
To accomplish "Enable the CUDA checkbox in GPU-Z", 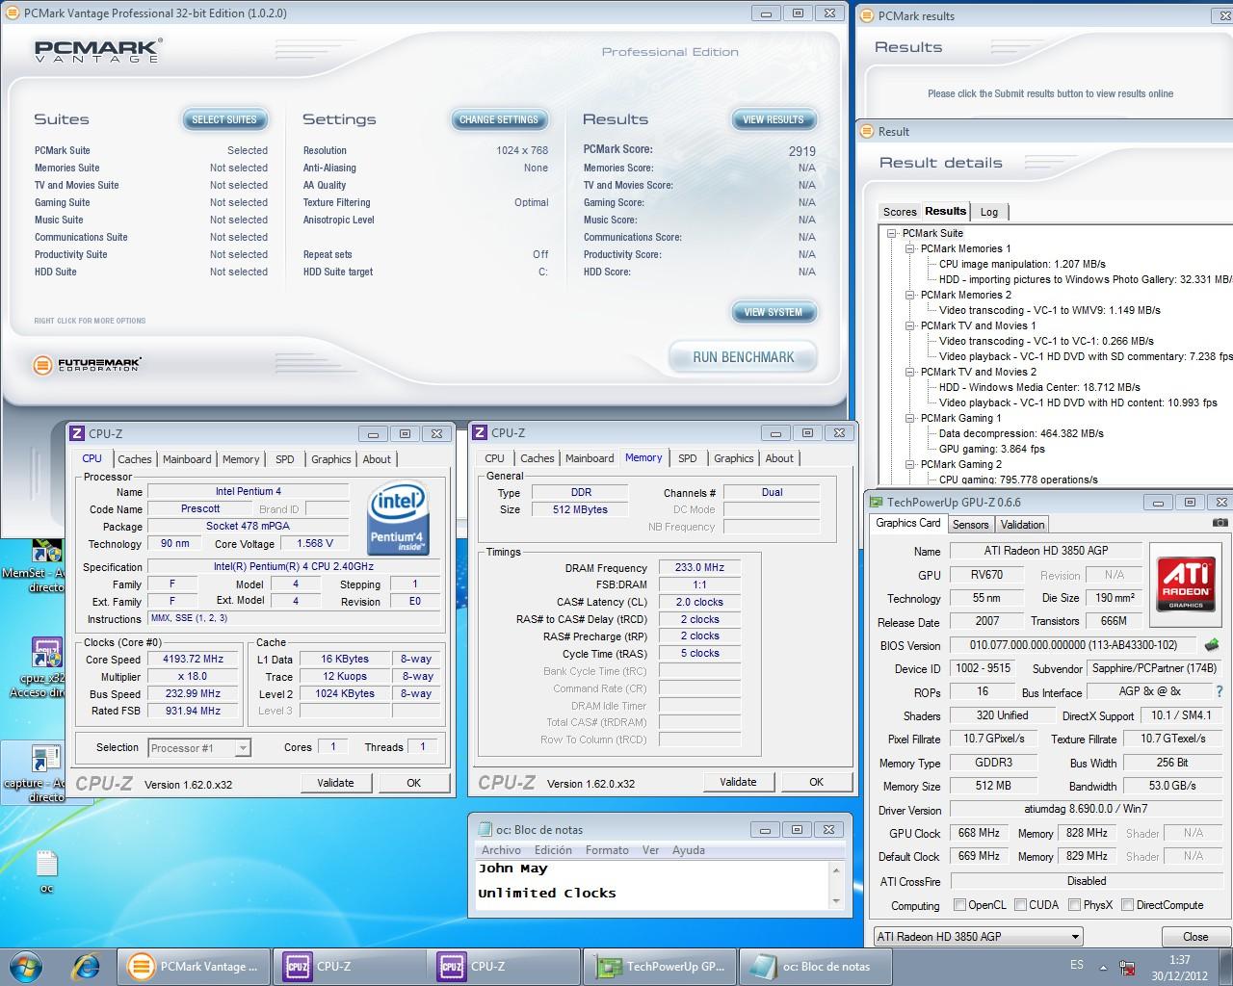I will coord(1019,905).
